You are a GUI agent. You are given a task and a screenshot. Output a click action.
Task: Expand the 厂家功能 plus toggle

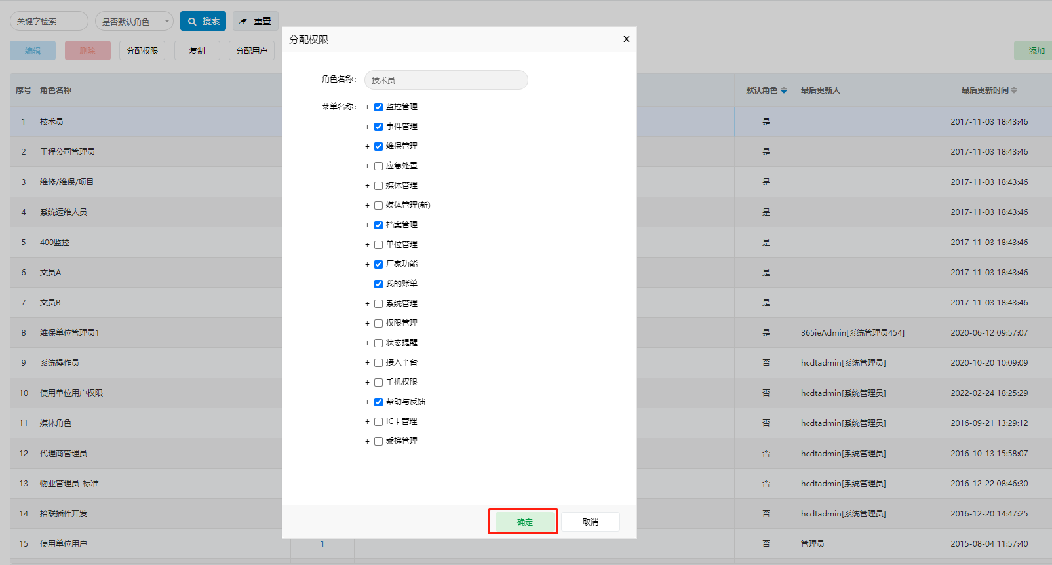pyautogui.click(x=367, y=264)
